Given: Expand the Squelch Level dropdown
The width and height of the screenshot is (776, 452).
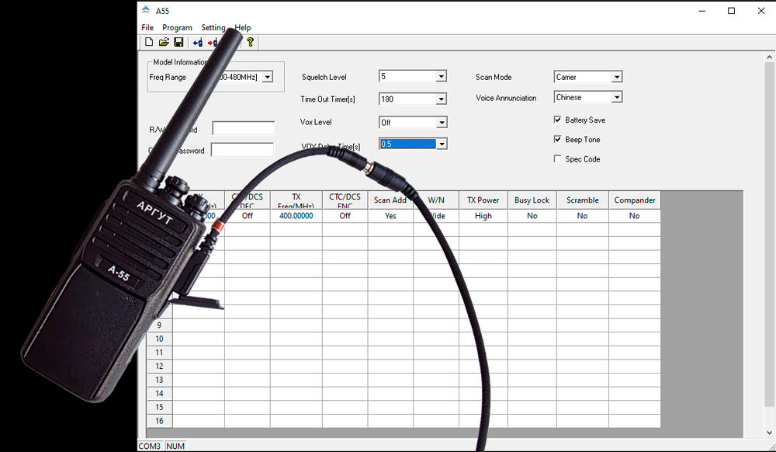Looking at the screenshot, I should 441,77.
